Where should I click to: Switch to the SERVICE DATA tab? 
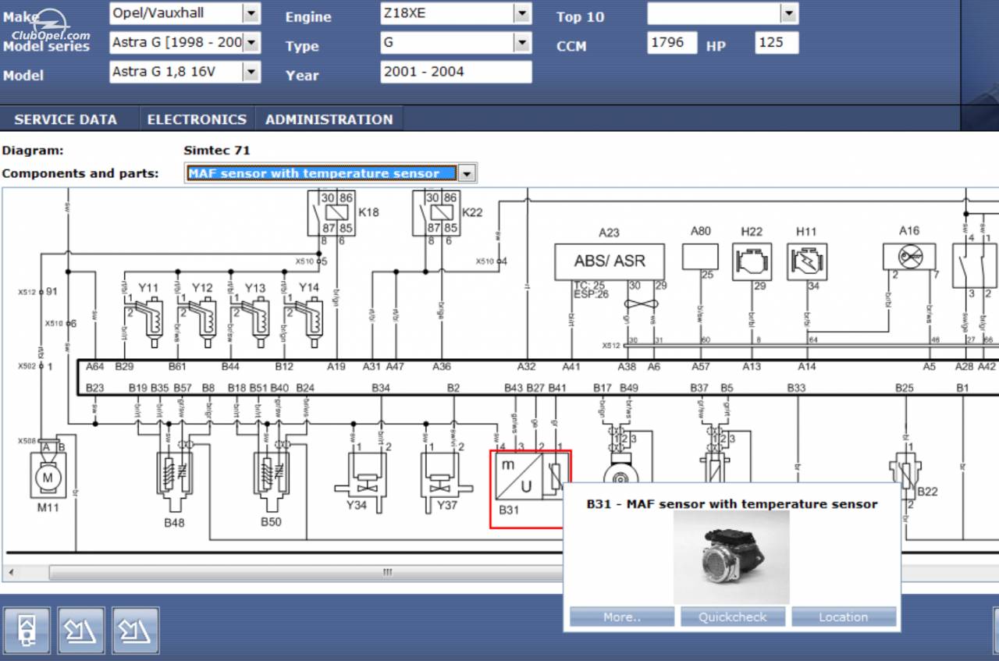66,119
